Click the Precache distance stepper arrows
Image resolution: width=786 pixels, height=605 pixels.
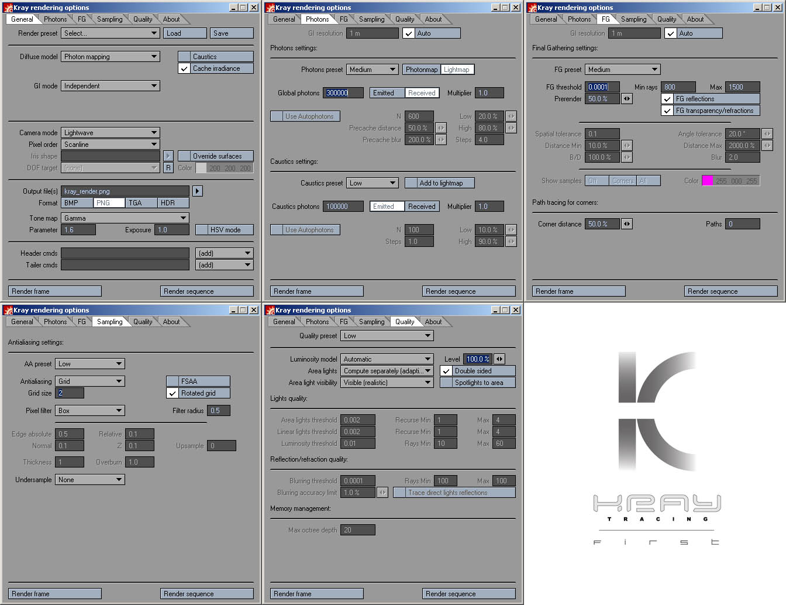pyautogui.click(x=440, y=128)
